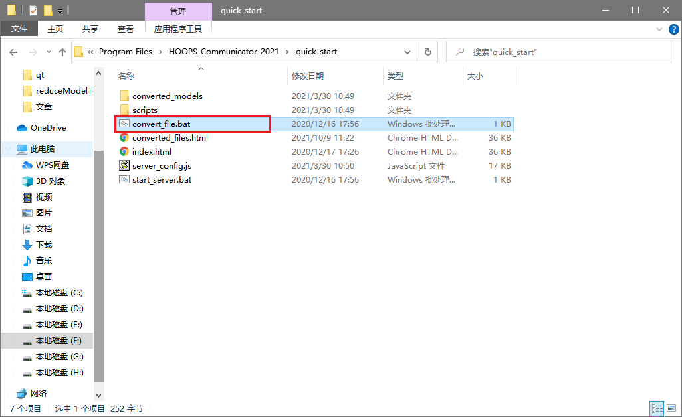This screenshot has width=682, height=417.
Task: Open 本地磁盘 (G:) drive
Action: click(60, 356)
